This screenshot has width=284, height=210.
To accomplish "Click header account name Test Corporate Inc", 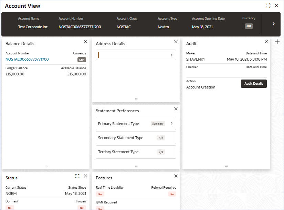I will point(33,27).
